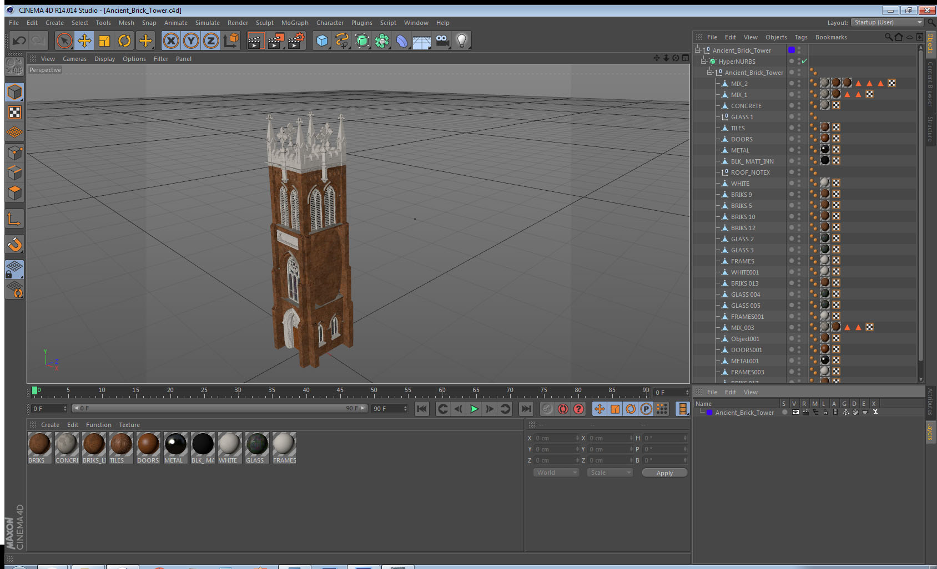
Task: Toggle HyperNURBS enabled green checkmark
Action: (x=804, y=61)
